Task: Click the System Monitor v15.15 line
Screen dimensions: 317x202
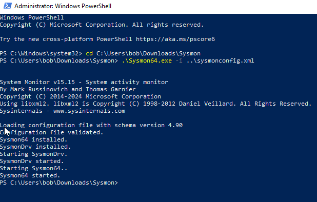Action: [x=84, y=82]
